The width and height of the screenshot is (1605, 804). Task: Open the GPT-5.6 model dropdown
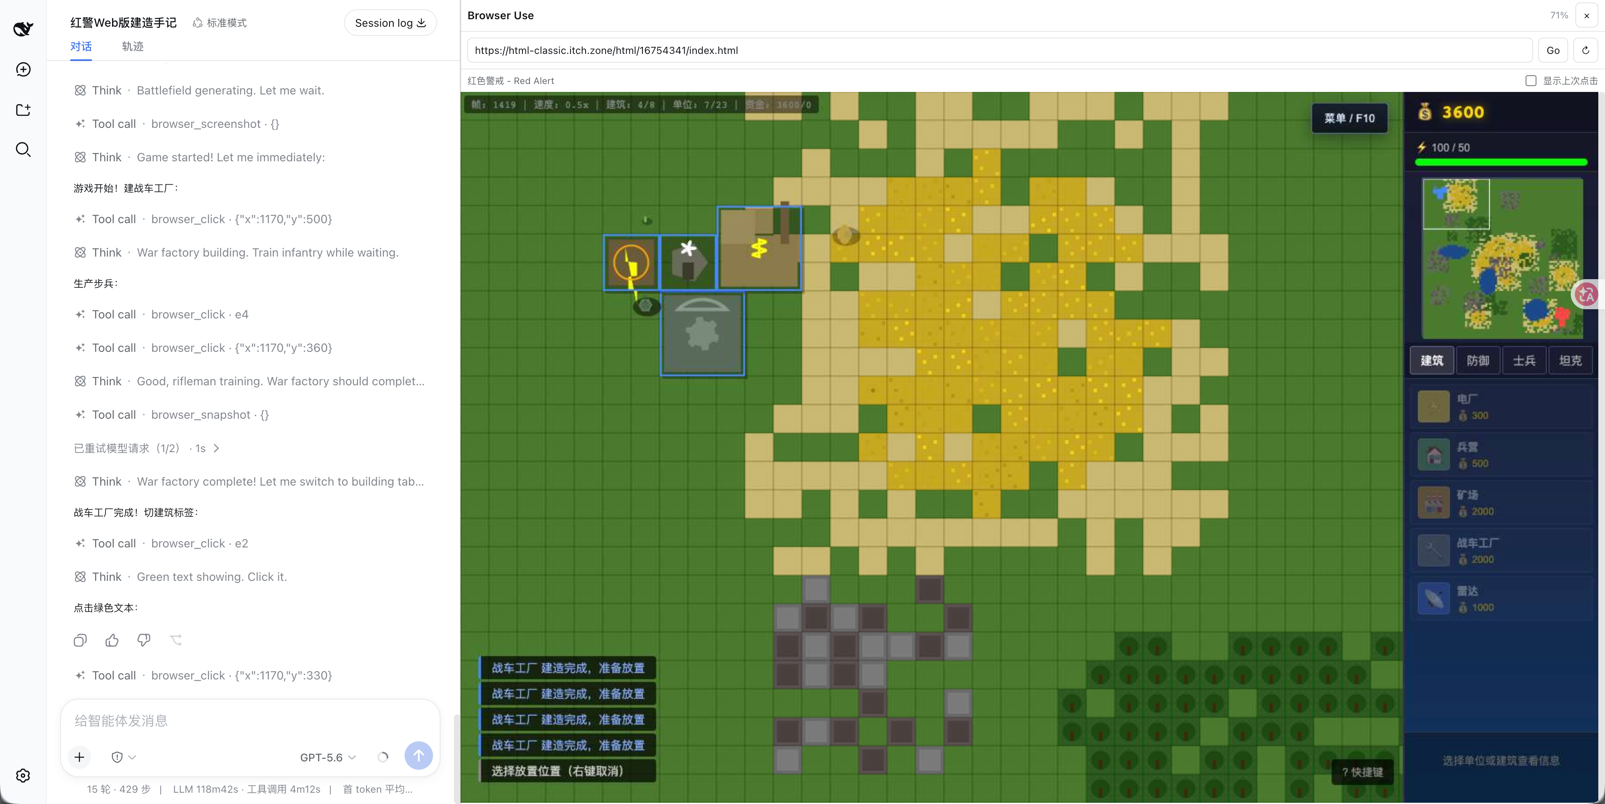point(328,757)
